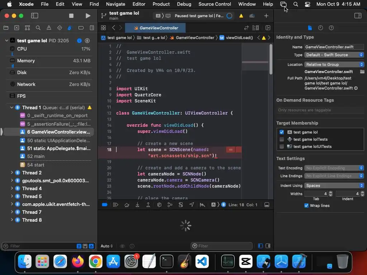Collapse the test game lol process
The image size is (367, 275).
click(6, 40)
